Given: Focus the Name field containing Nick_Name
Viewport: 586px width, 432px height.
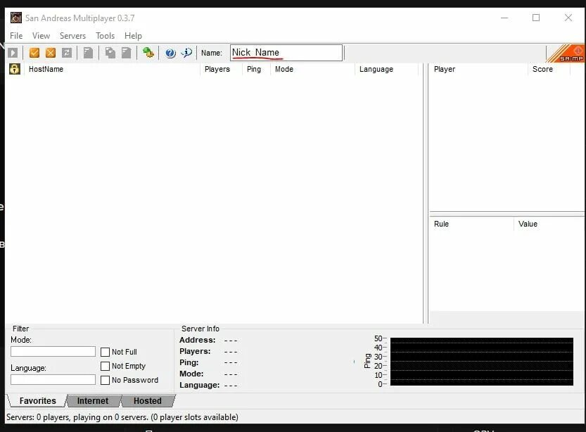Looking at the screenshot, I should (286, 53).
